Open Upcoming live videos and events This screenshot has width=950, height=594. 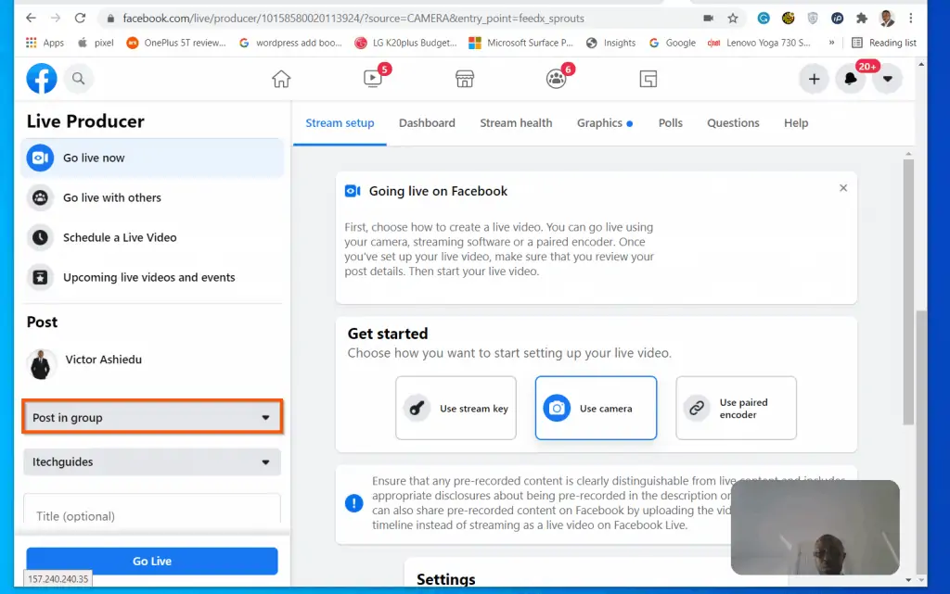click(x=152, y=278)
